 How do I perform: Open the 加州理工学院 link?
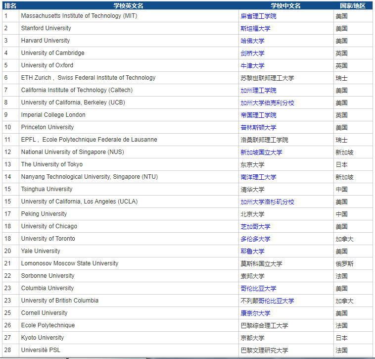pyautogui.click(x=258, y=91)
